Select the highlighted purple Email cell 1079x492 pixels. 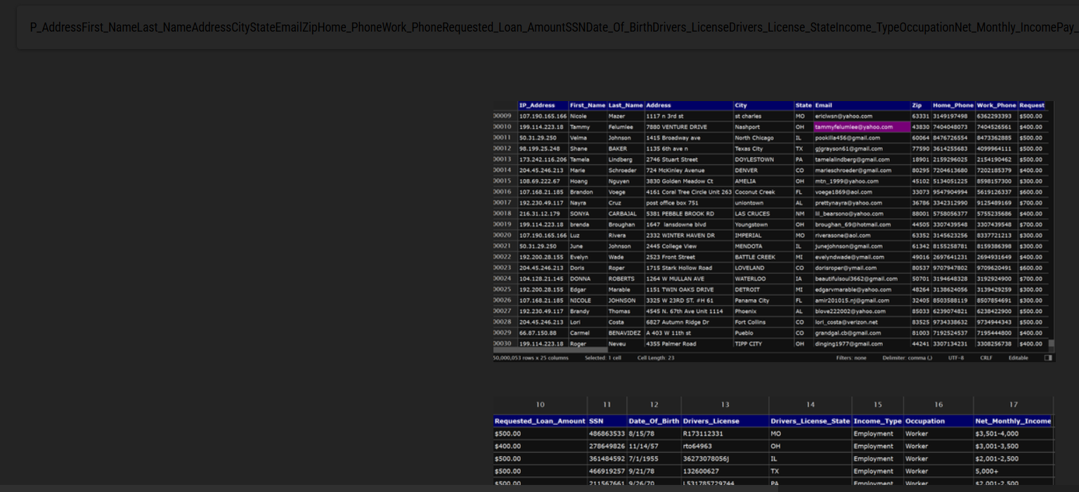861,127
